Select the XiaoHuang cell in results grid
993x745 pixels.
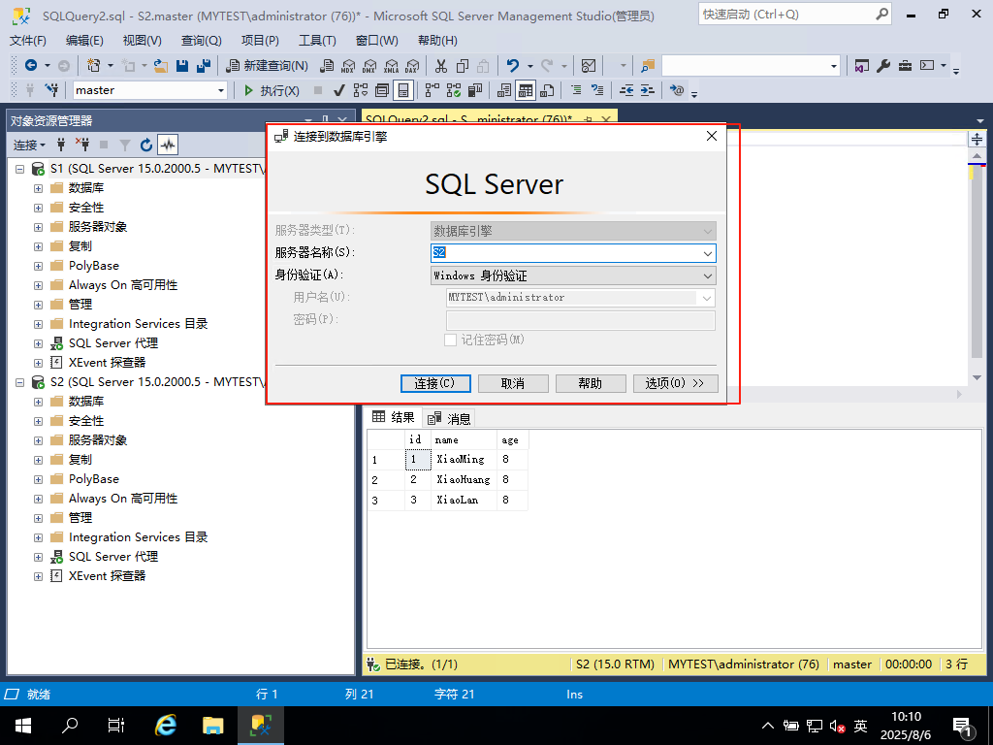(x=464, y=479)
